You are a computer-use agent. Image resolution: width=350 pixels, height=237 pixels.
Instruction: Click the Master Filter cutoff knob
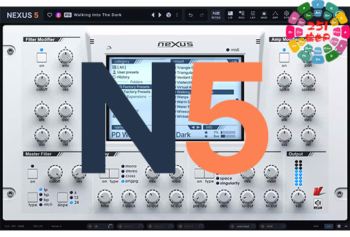click(x=55, y=172)
